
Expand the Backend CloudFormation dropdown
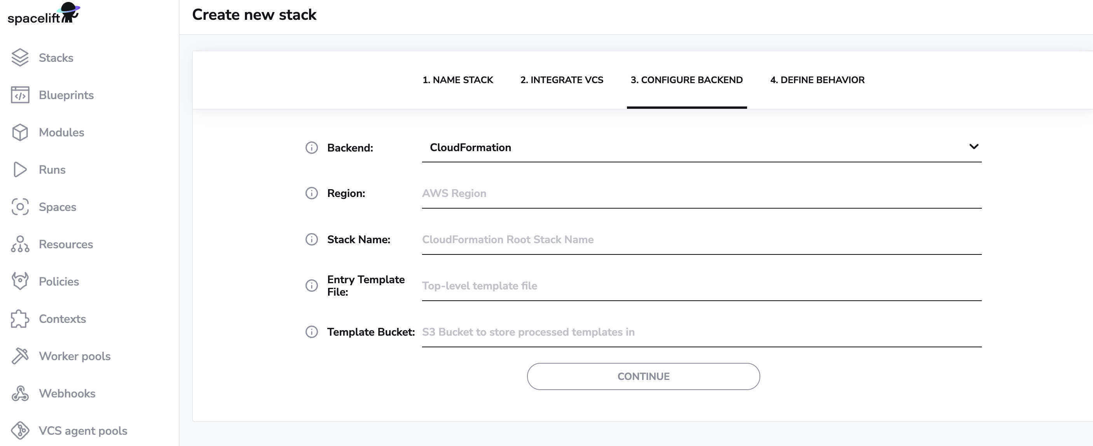click(x=701, y=148)
